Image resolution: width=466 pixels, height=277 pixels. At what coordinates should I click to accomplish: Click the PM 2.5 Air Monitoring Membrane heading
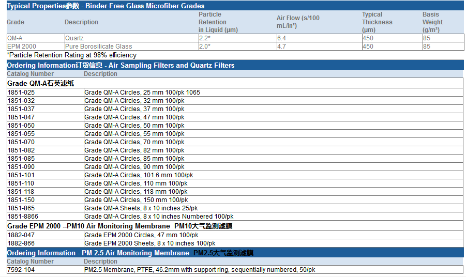click(x=130, y=253)
